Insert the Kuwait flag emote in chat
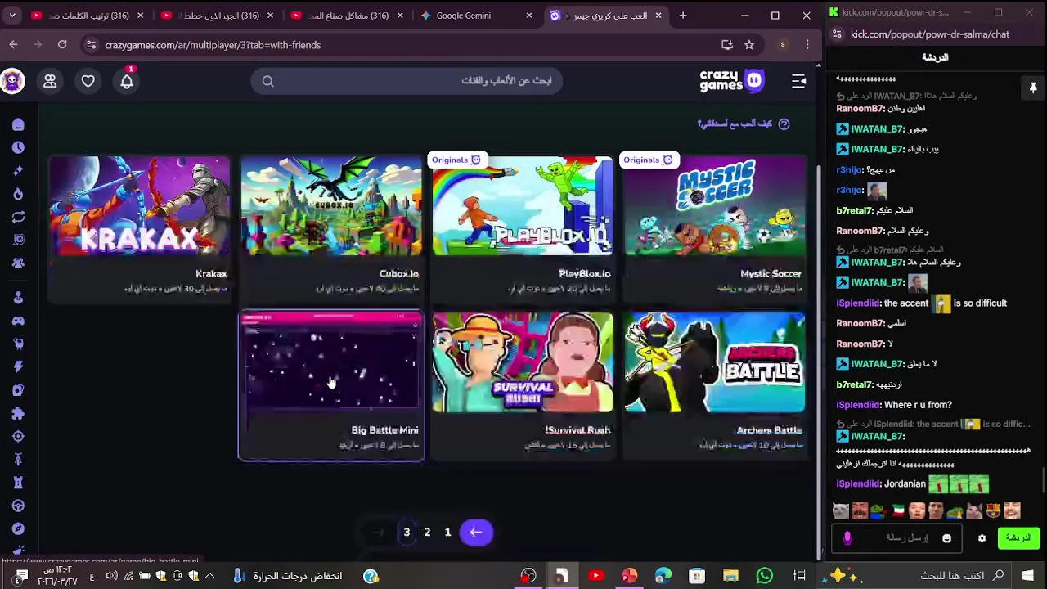This screenshot has width=1047, height=589. point(898,511)
